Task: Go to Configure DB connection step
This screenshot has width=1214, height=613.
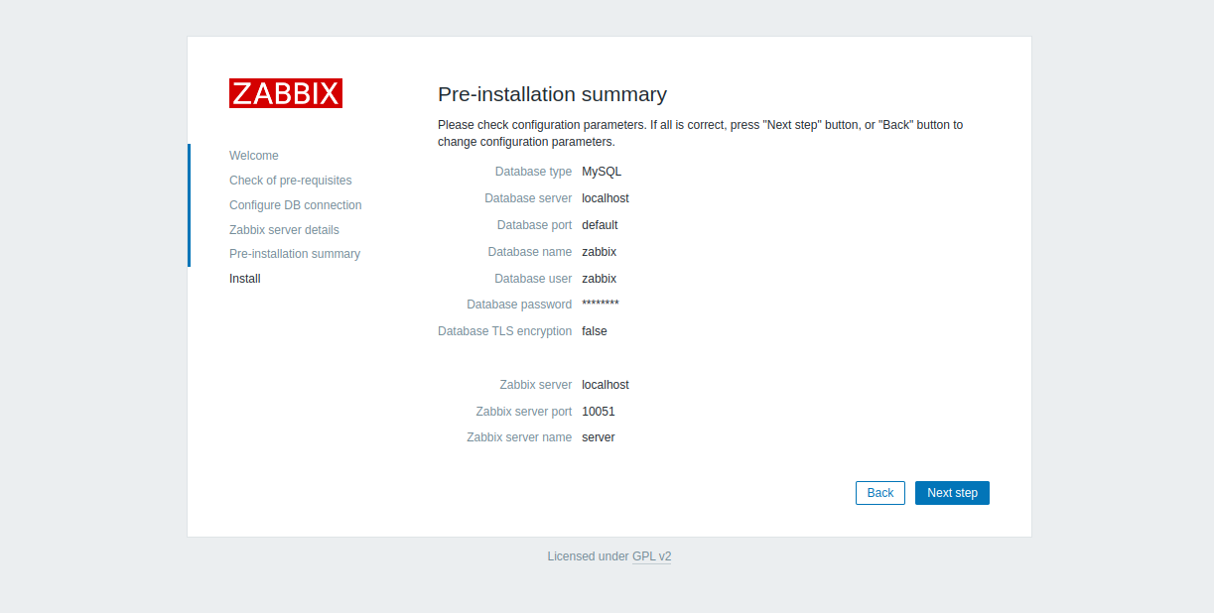Action: pos(295,205)
